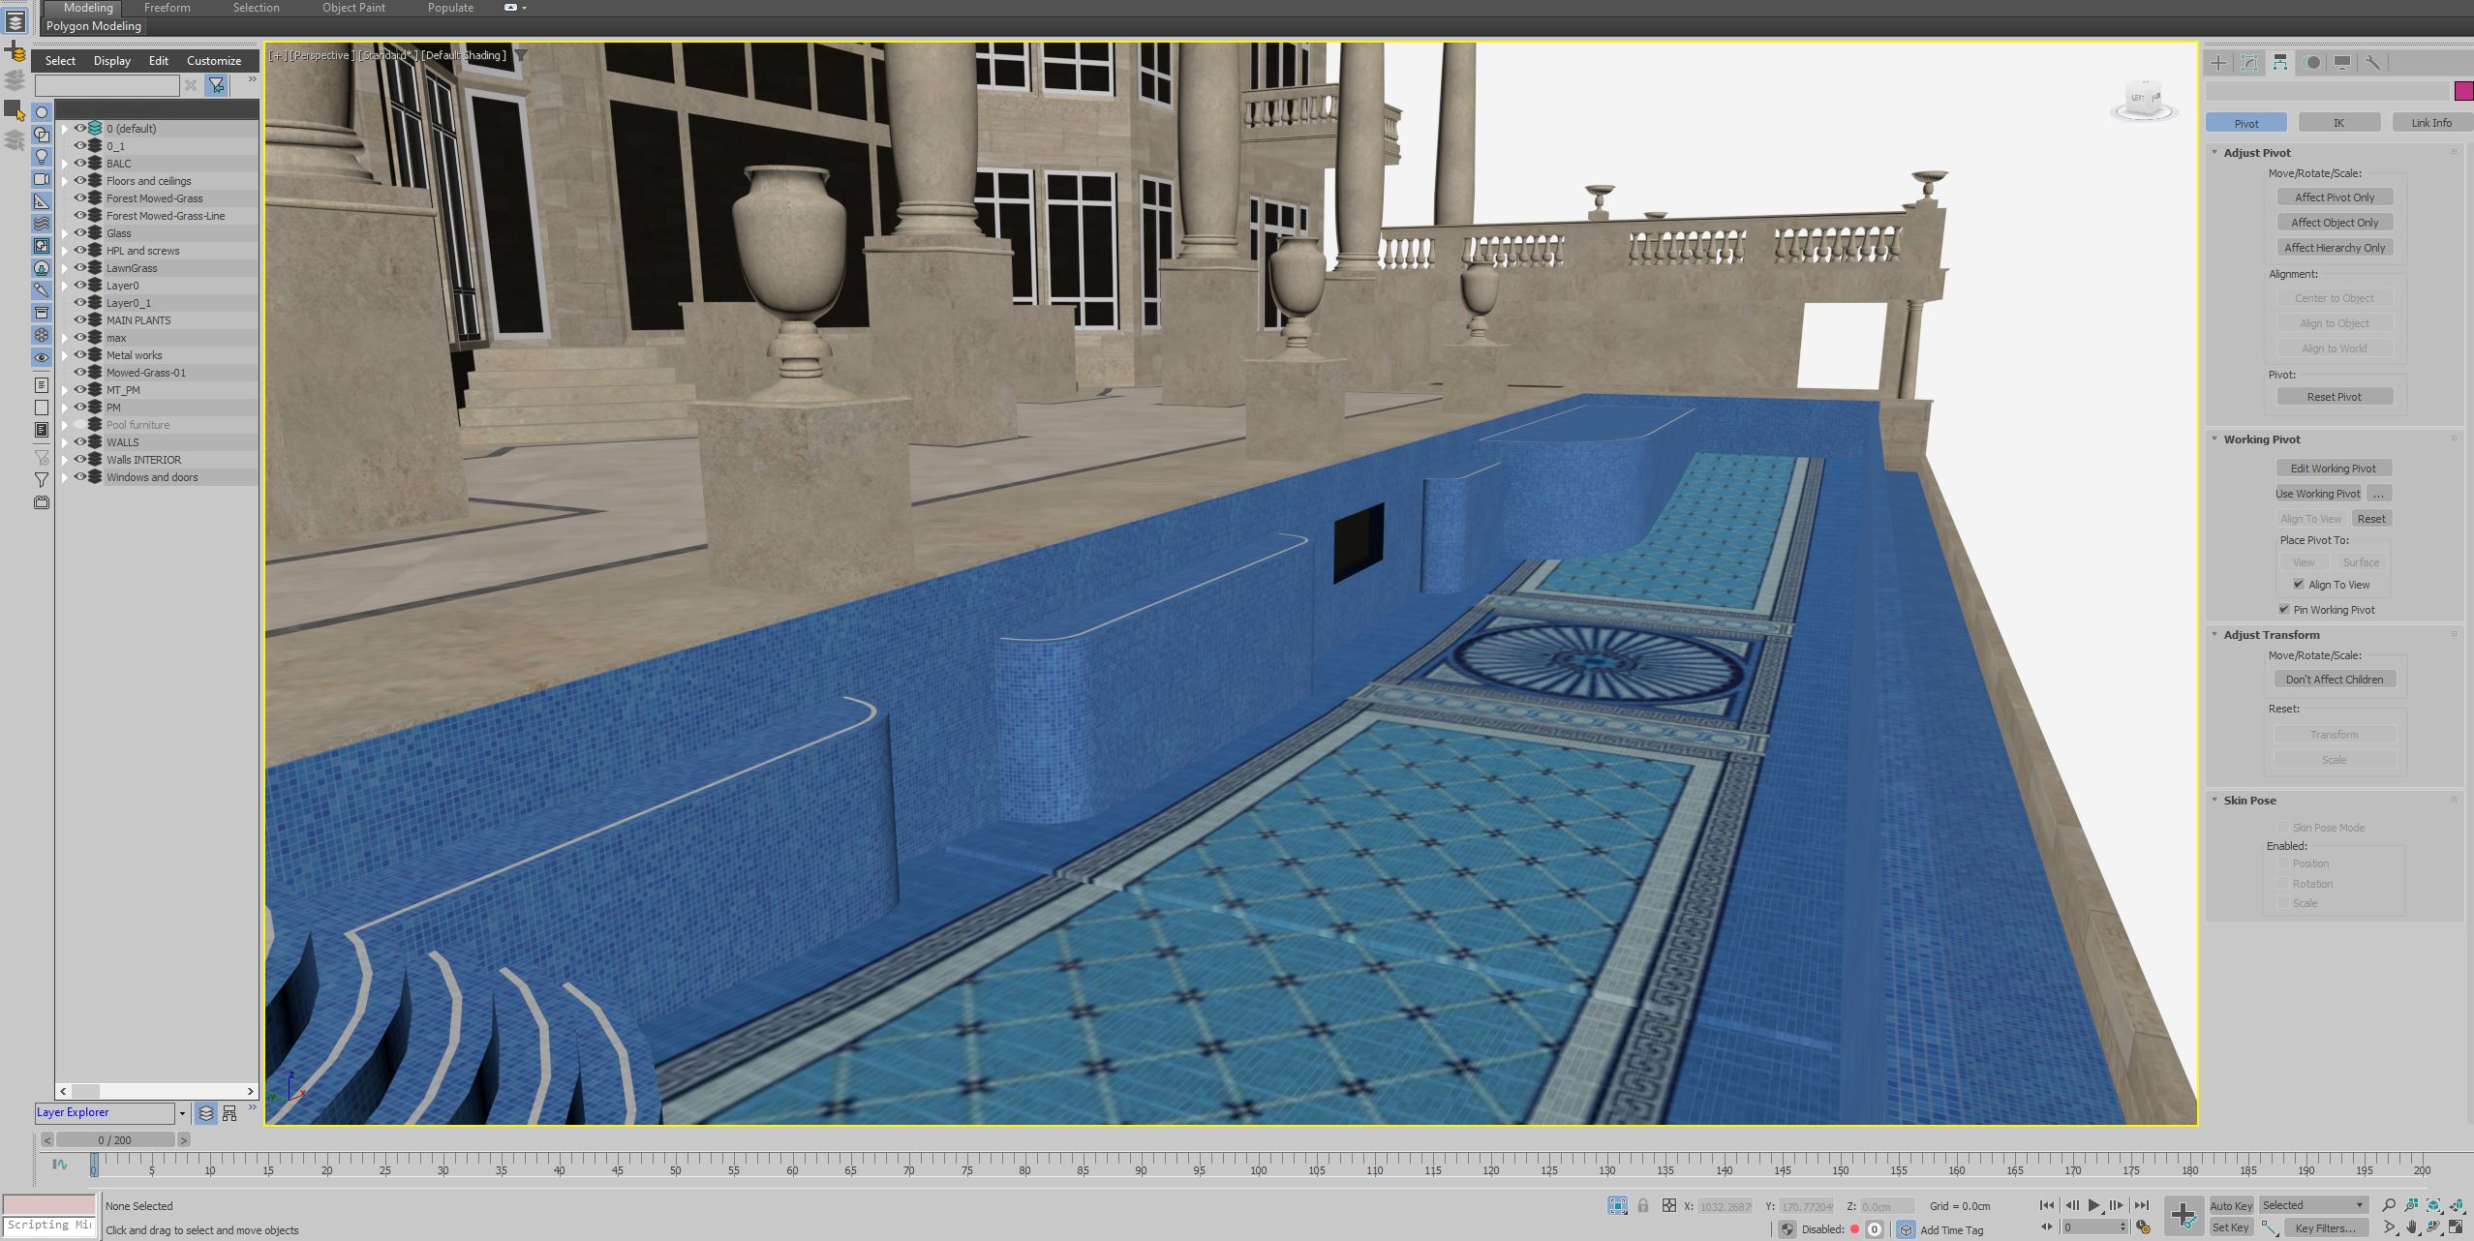
Task: Toggle the Auto Key button
Action: tap(2231, 1206)
